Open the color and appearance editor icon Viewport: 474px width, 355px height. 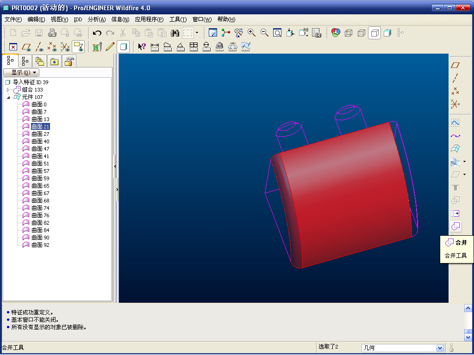tap(336, 33)
